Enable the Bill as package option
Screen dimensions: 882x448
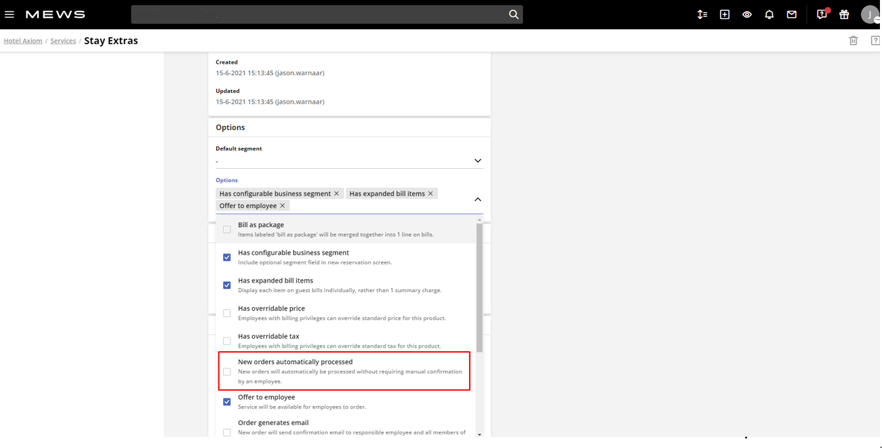pyautogui.click(x=226, y=229)
